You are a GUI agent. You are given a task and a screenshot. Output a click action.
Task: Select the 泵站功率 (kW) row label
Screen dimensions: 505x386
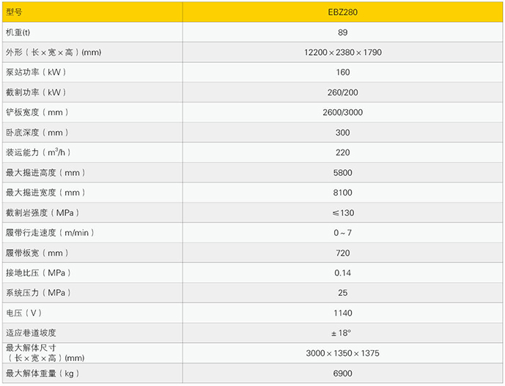click(36, 73)
